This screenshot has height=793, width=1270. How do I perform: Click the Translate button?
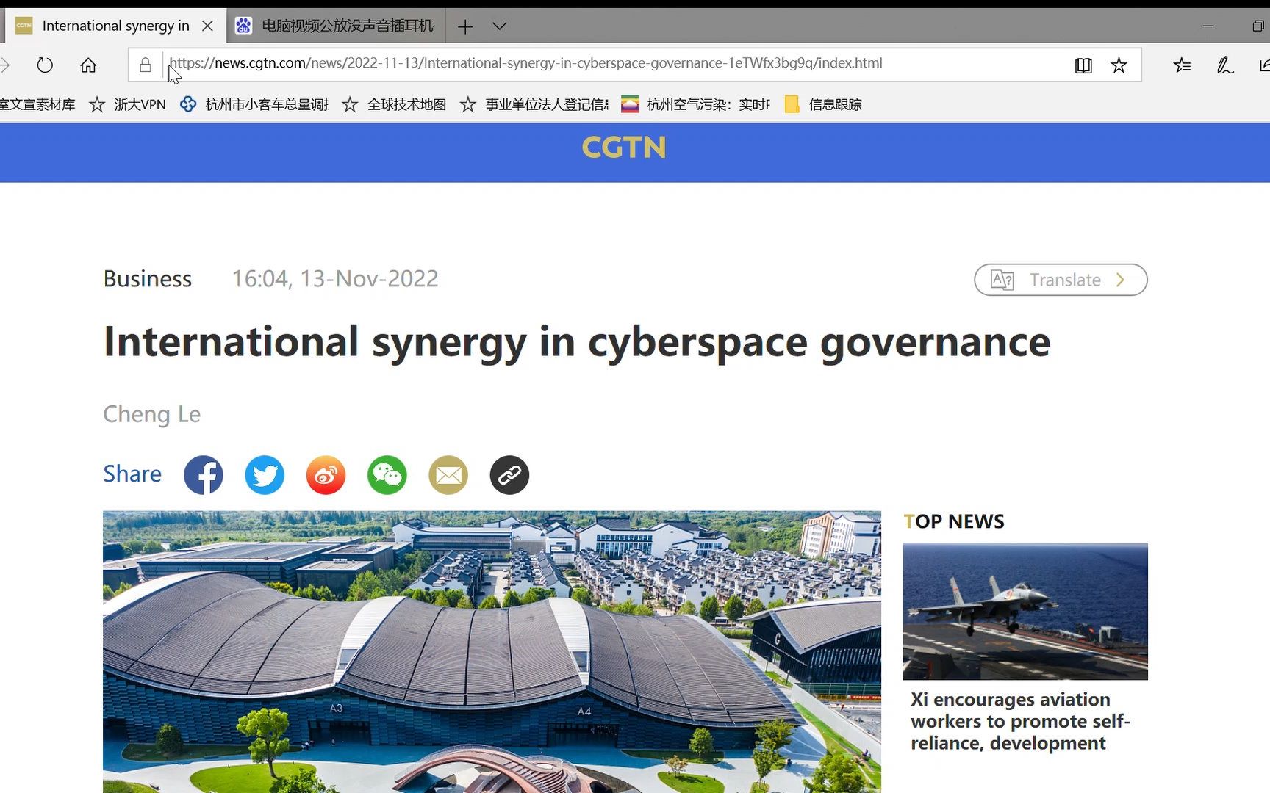pyautogui.click(x=1061, y=280)
